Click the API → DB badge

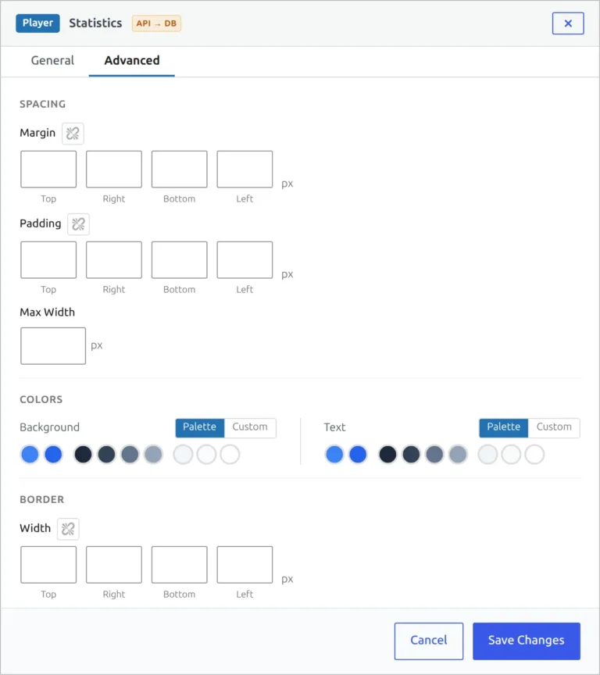pyautogui.click(x=156, y=23)
